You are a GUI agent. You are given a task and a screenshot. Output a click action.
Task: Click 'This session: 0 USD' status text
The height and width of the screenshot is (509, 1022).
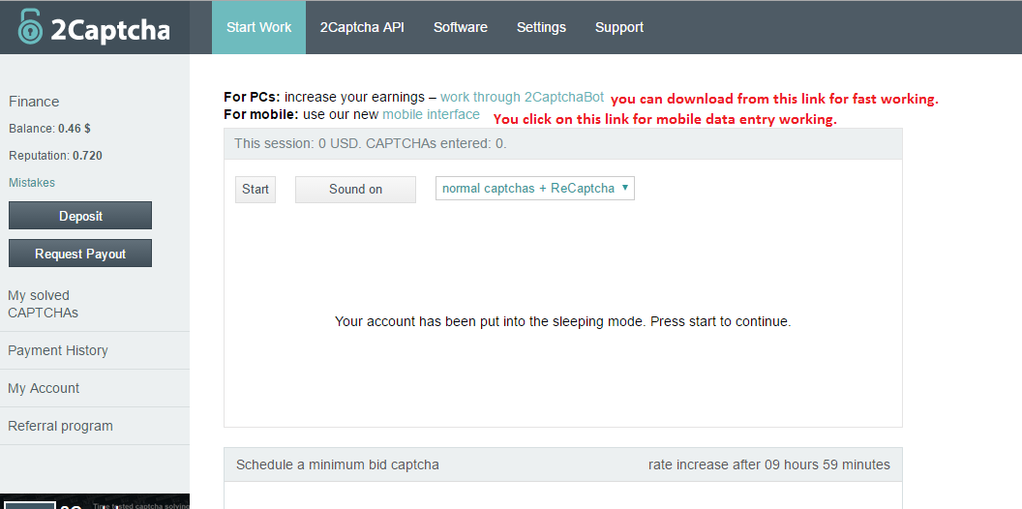(x=371, y=143)
